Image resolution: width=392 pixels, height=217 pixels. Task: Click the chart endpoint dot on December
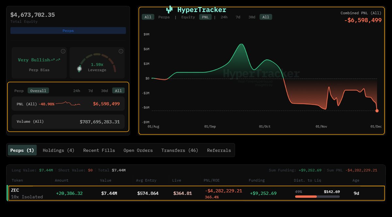[378, 111]
